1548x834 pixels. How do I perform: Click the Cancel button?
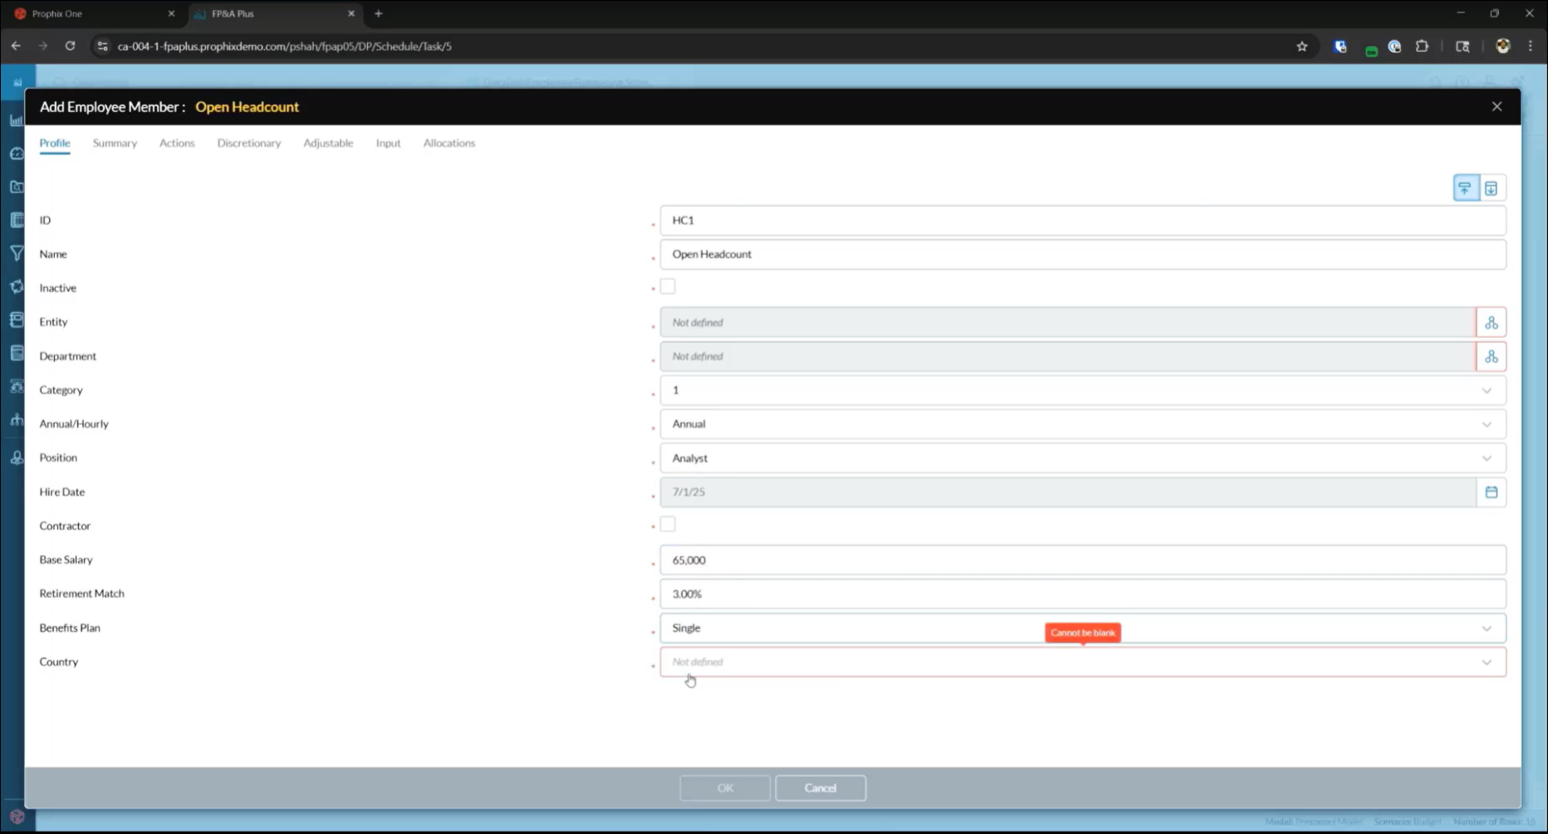coord(820,788)
